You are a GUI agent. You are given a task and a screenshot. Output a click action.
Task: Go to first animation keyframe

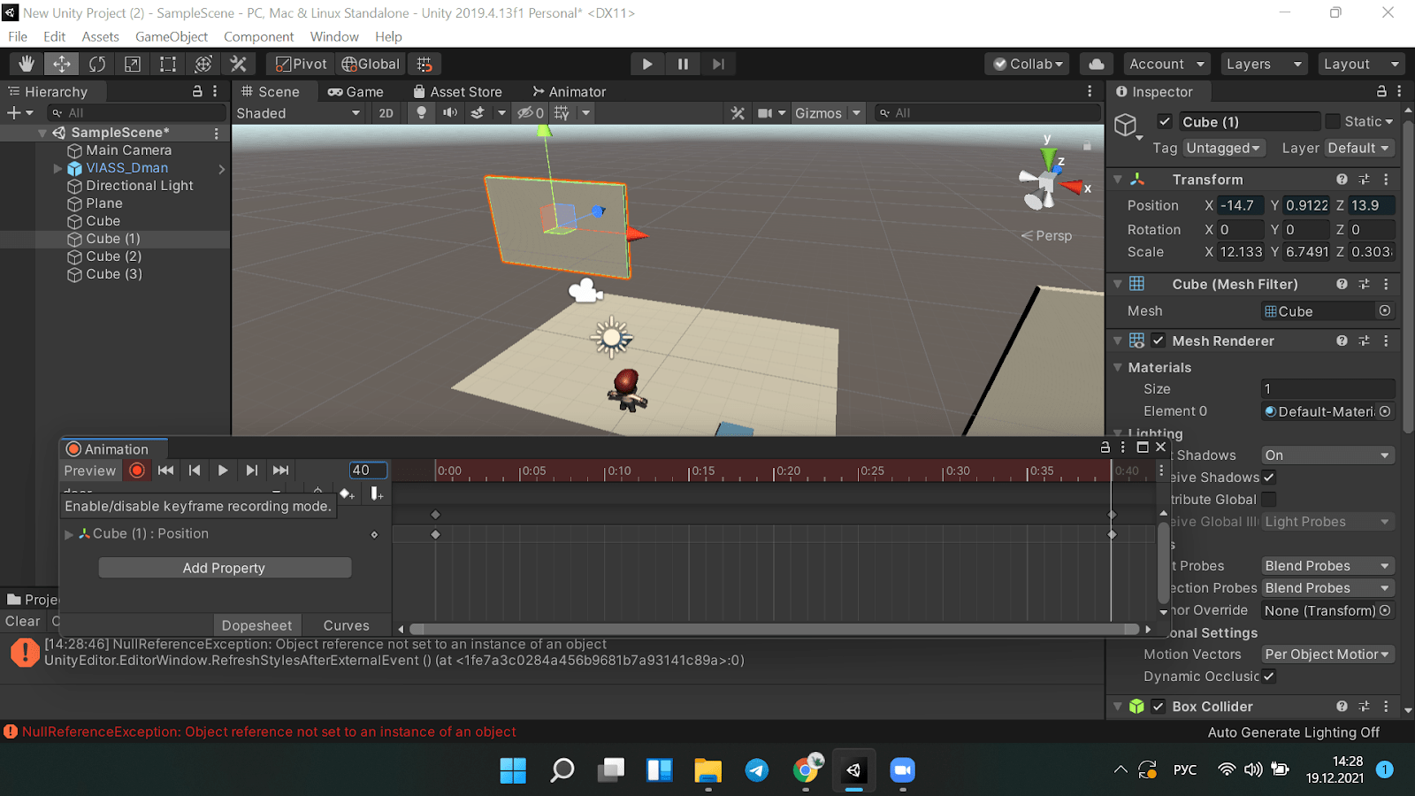click(x=165, y=471)
